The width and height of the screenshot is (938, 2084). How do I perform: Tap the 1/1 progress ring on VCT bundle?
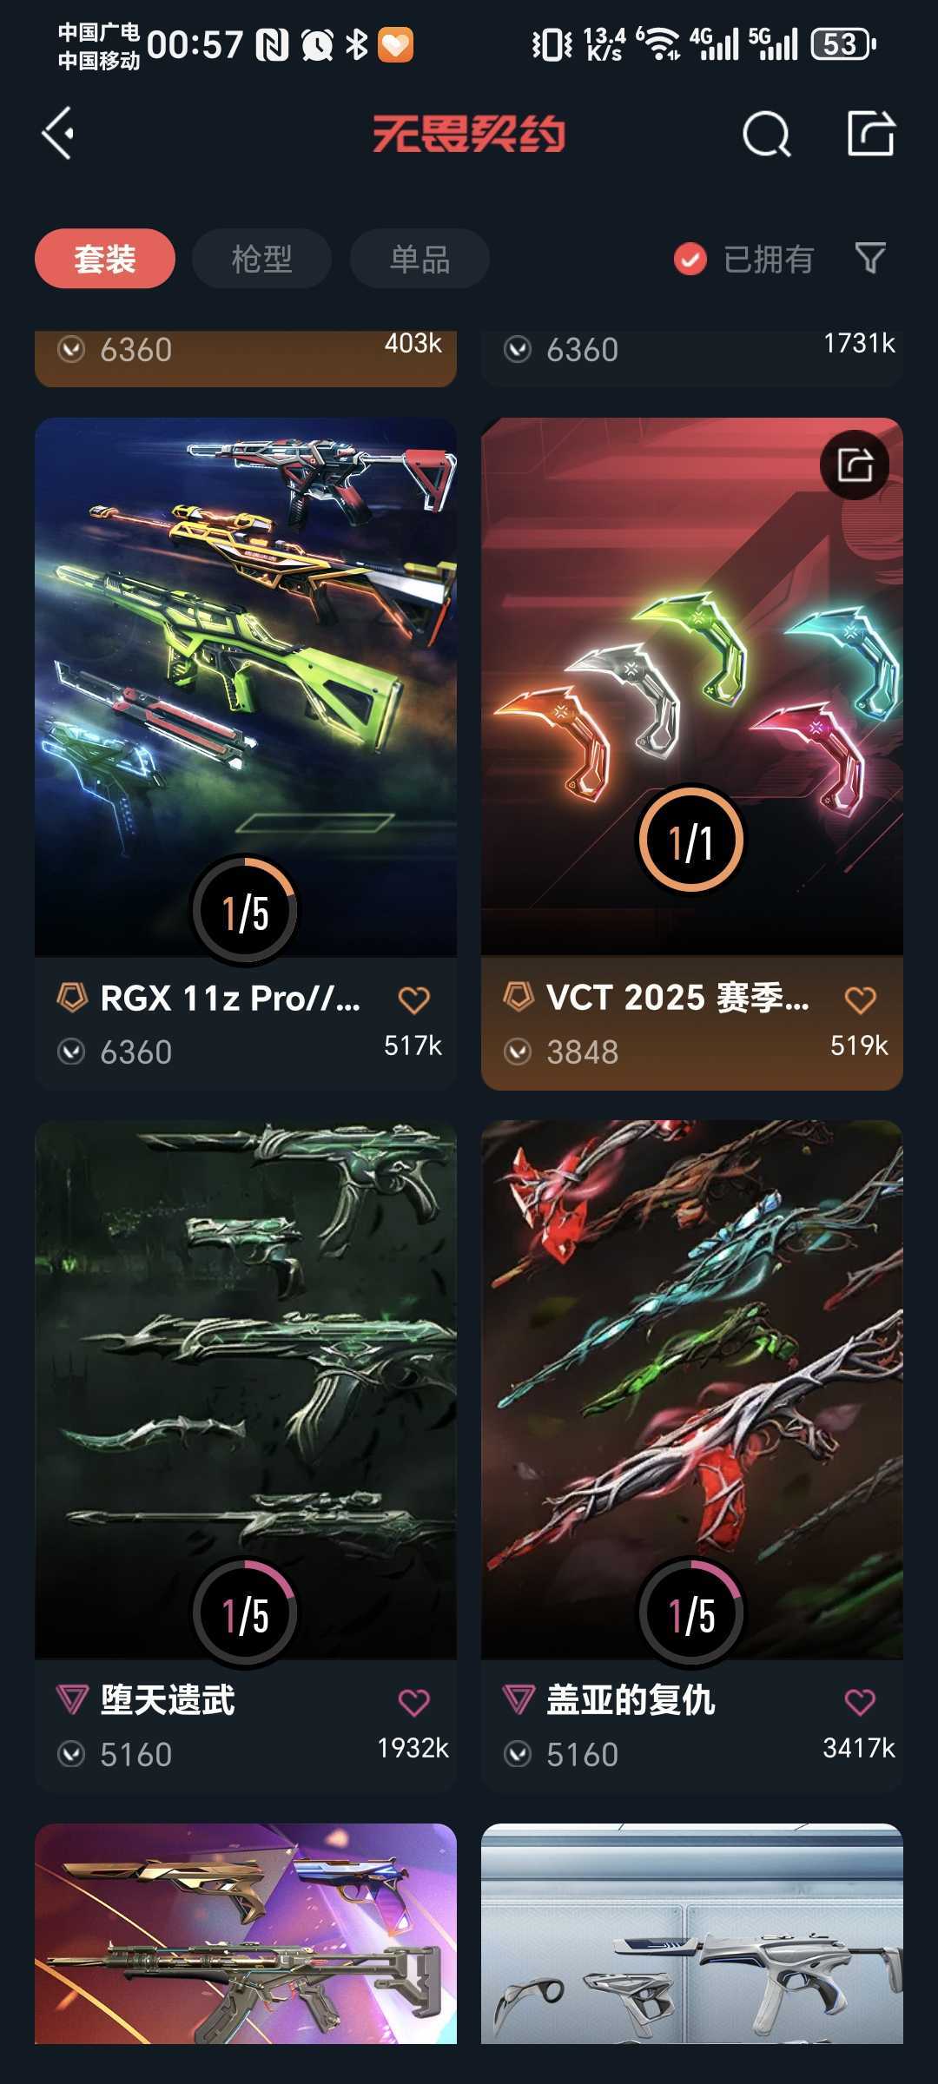pos(691,841)
